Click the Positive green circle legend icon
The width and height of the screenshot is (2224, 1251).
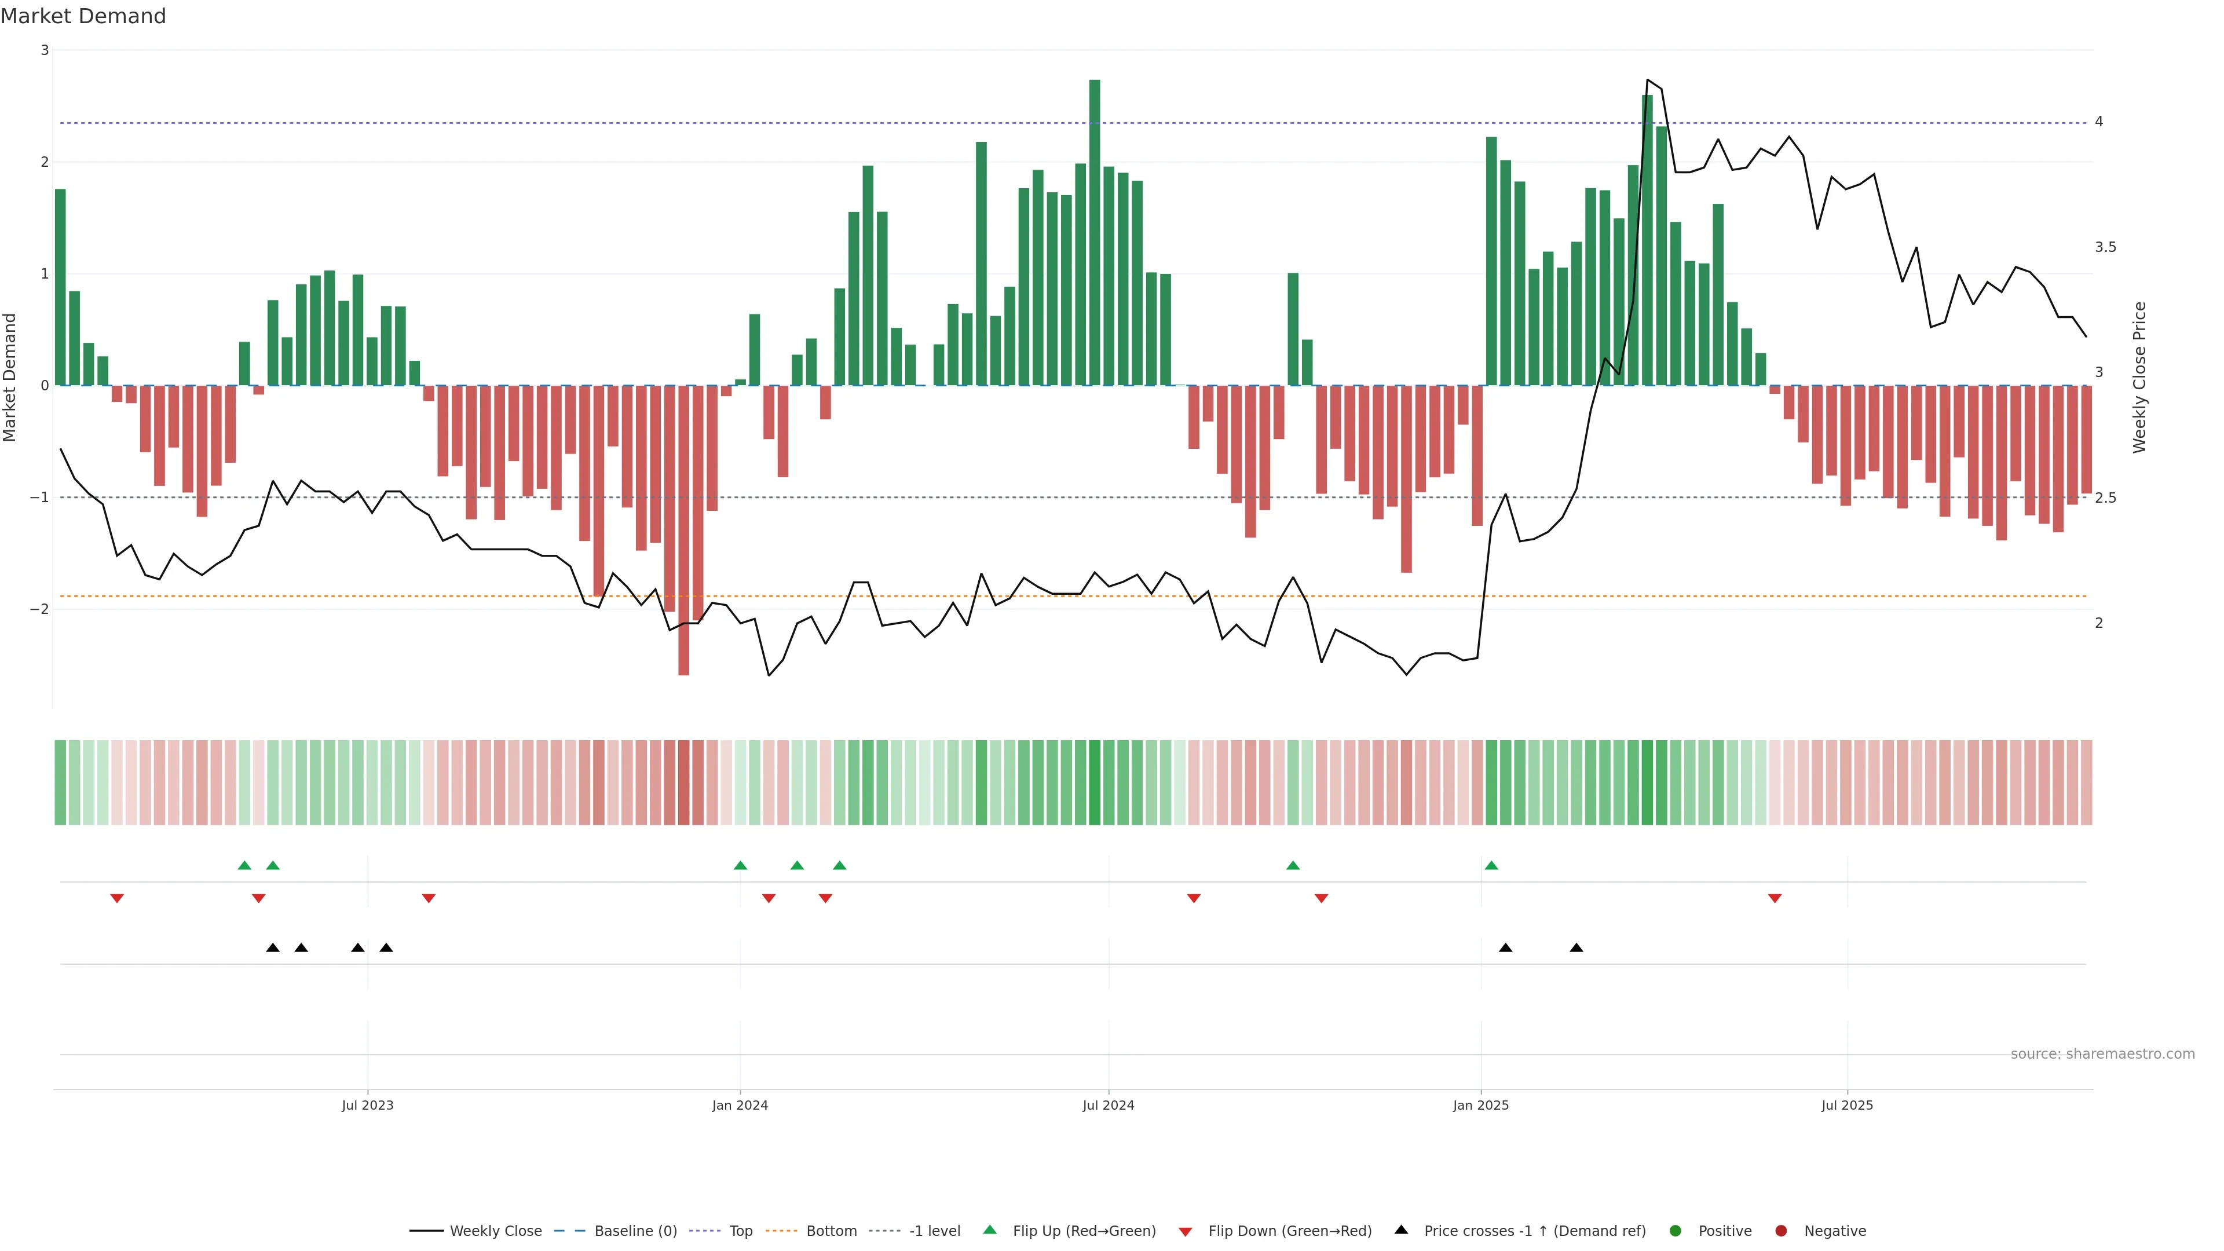[1676, 1231]
